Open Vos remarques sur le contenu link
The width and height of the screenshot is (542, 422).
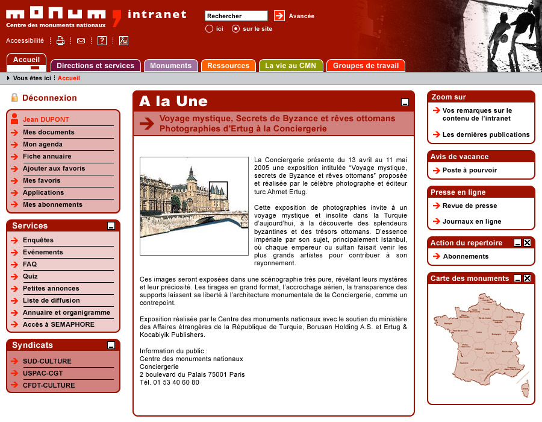coord(477,115)
